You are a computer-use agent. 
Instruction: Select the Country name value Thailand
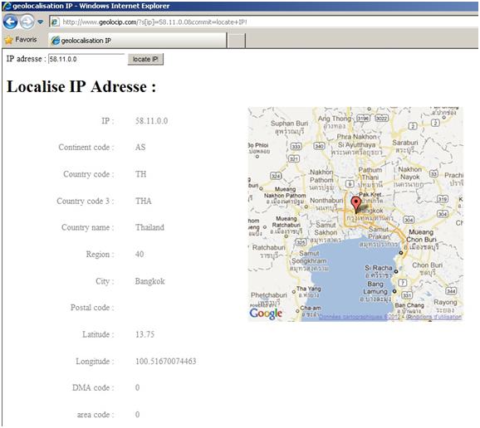[149, 227]
